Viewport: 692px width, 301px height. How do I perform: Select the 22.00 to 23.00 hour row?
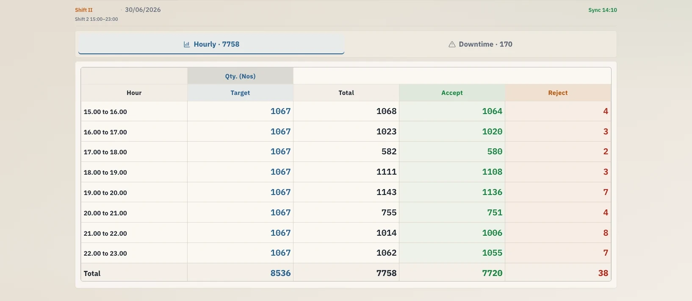[x=346, y=253]
